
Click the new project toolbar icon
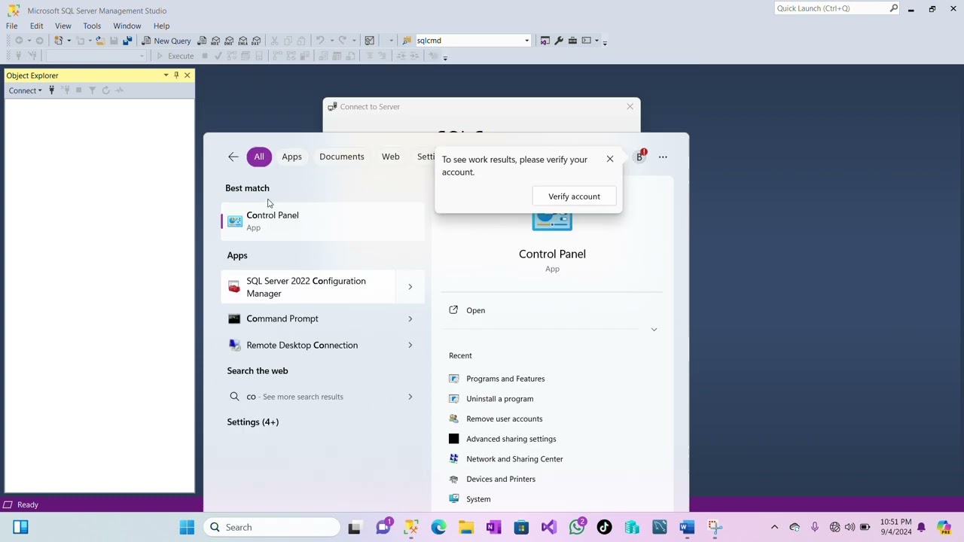coord(58,41)
